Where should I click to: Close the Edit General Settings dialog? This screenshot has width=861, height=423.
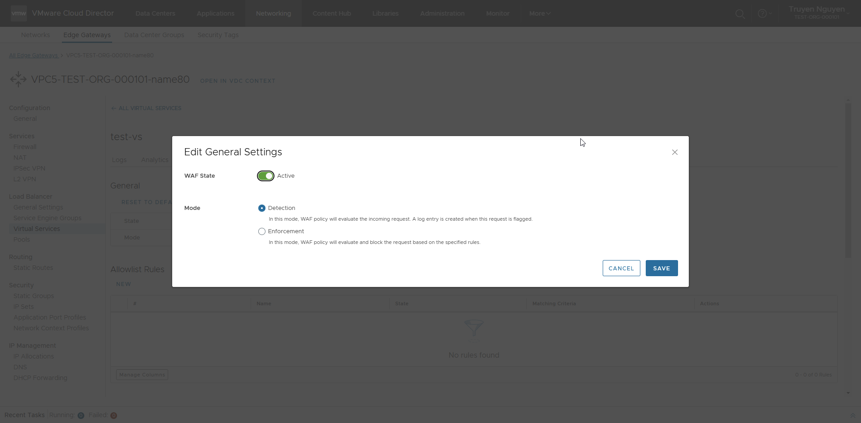[674, 152]
